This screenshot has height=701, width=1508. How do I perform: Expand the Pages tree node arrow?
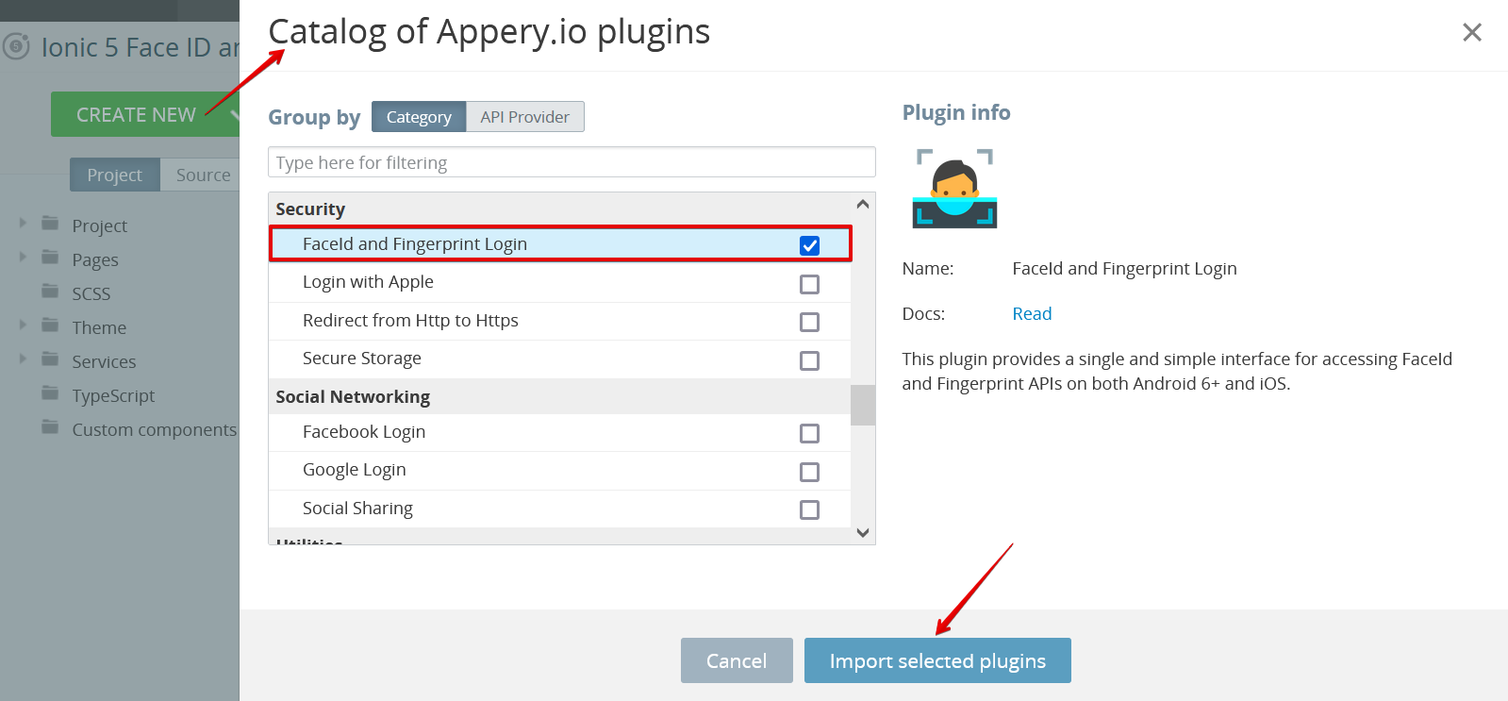pyautogui.click(x=23, y=258)
